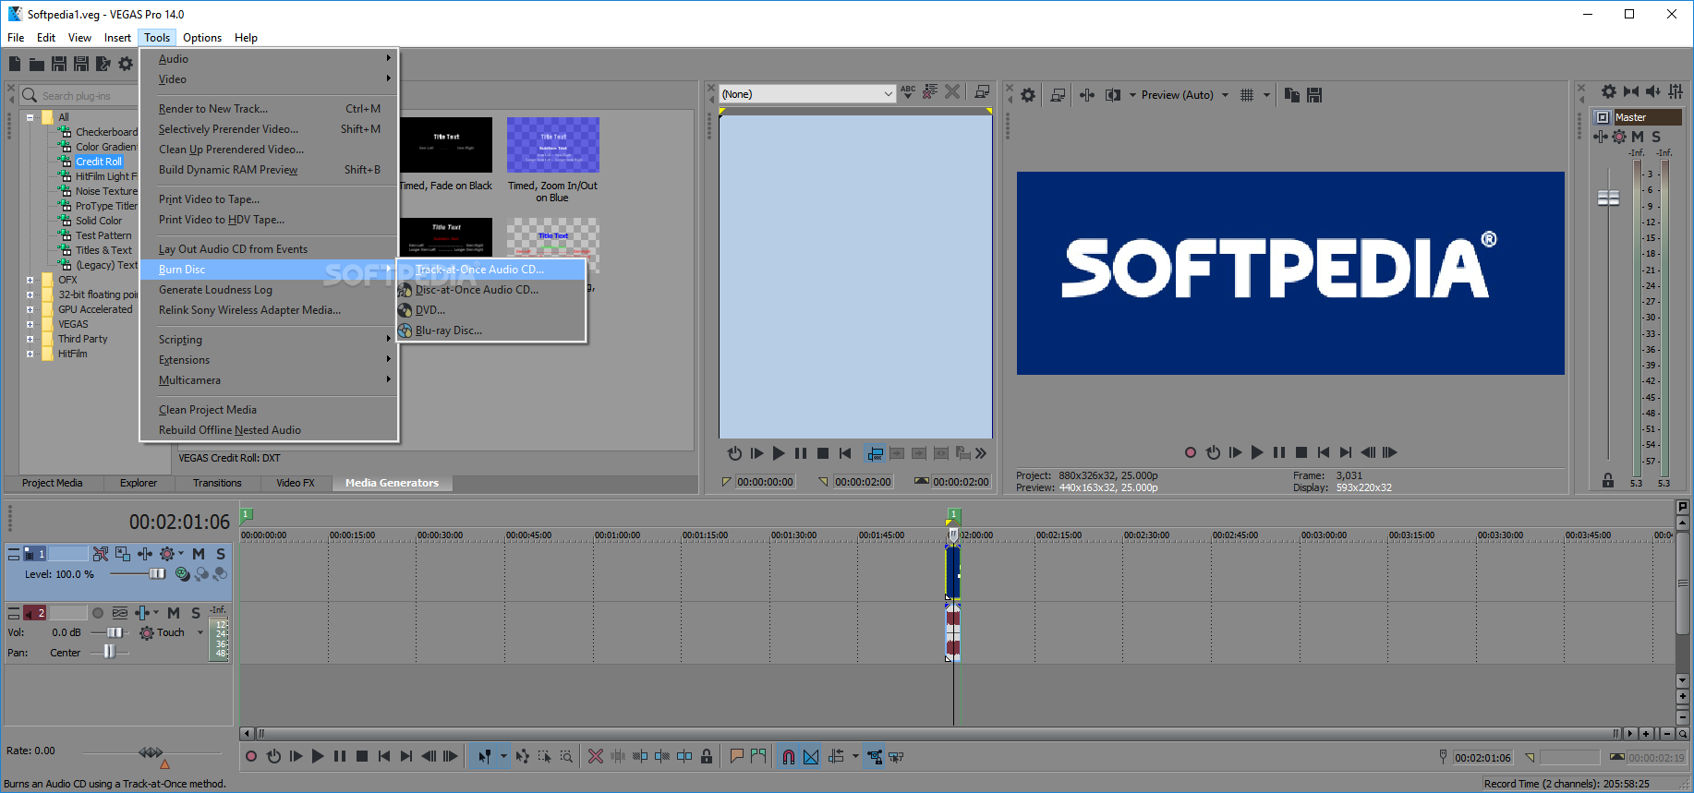Click audio track 2 Invert Phase icon
The height and width of the screenshot is (793, 1694).
pos(120,613)
